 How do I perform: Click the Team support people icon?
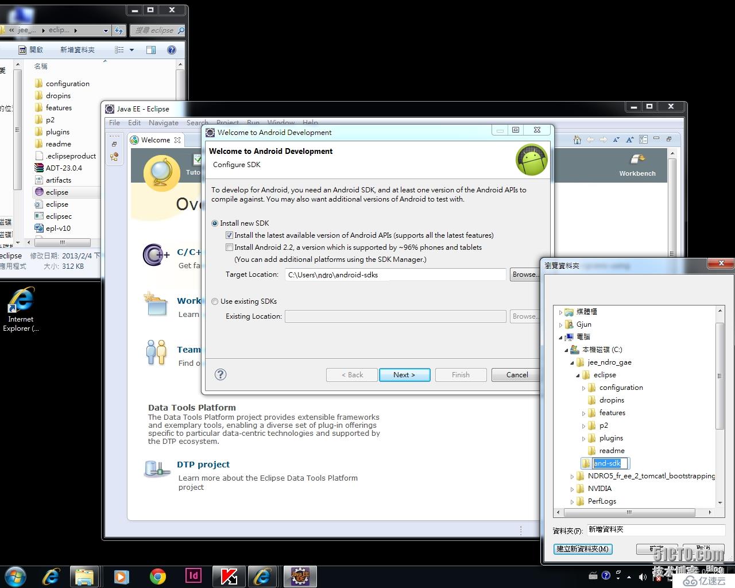pos(156,352)
